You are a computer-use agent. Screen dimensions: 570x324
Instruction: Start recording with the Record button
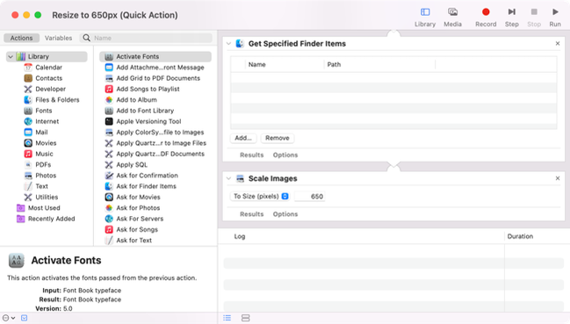pos(486,17)
